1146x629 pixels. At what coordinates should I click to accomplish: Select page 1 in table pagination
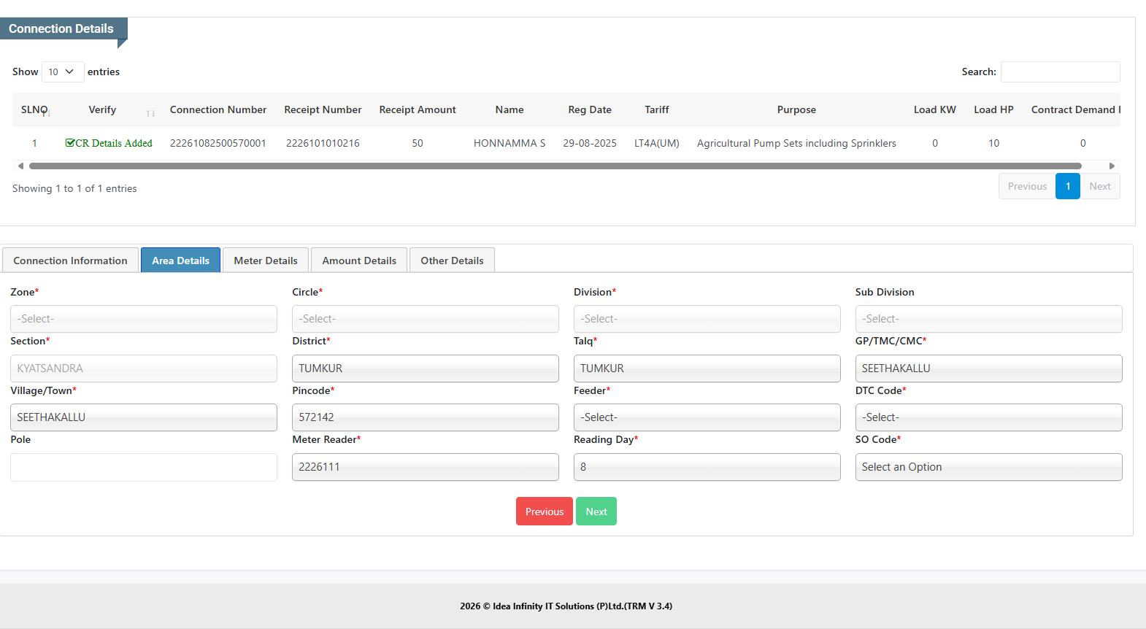pos(1067,186)
